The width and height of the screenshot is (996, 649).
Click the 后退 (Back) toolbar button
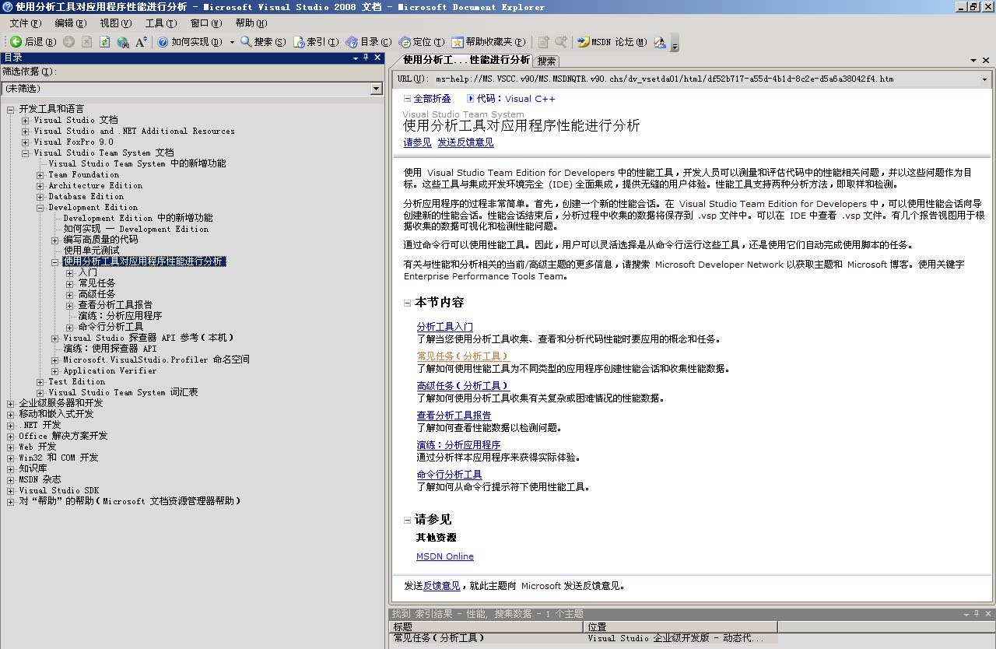tap(33, 42)
